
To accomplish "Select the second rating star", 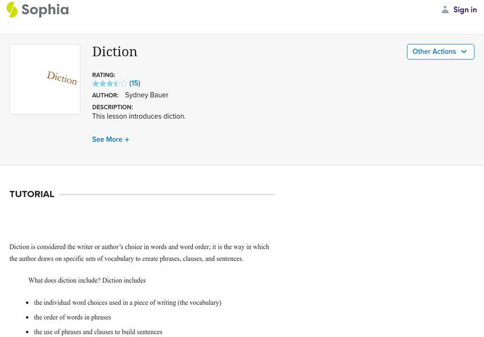I will (103, 83).
